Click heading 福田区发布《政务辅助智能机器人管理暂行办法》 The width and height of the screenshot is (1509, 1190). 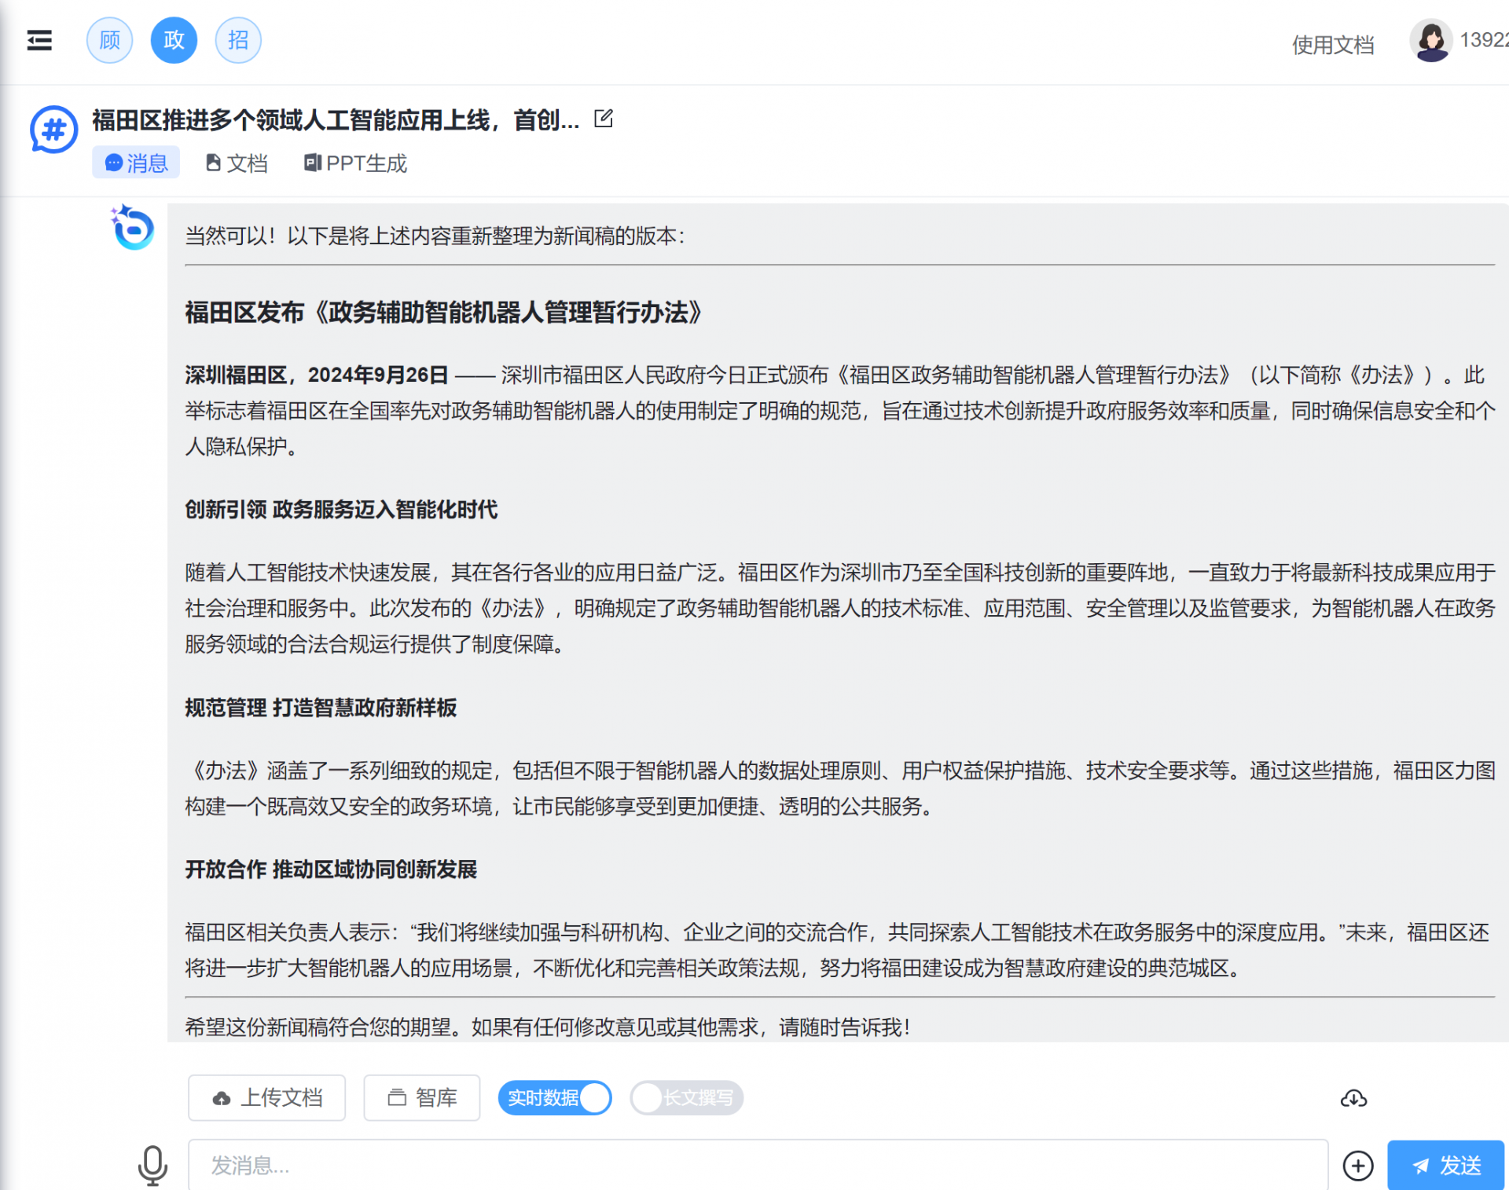click(444, 313)
